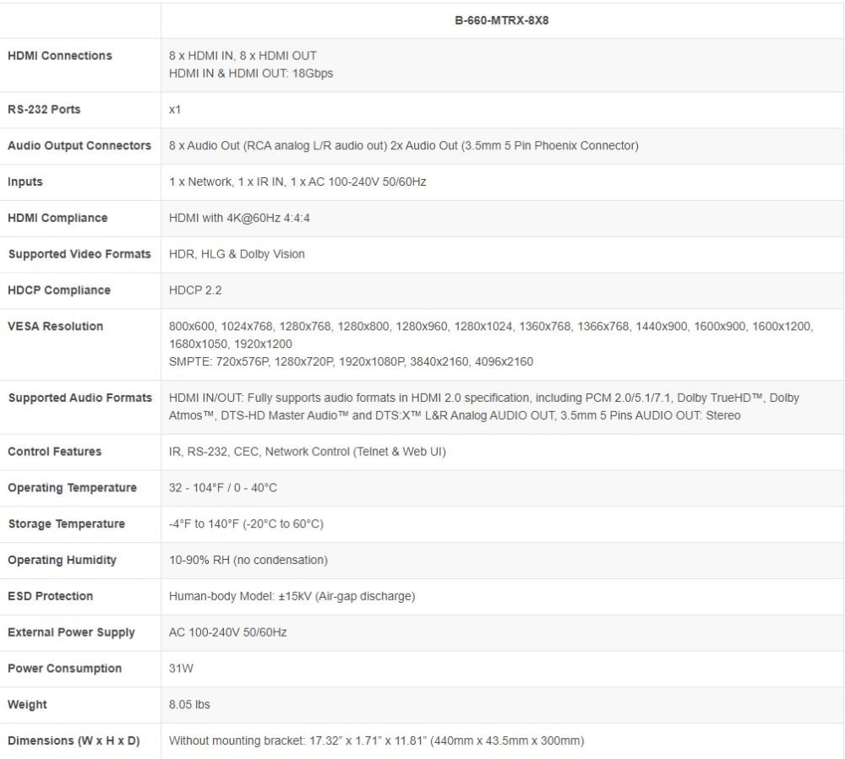Screen dimensions: 845x759
Task: Select the External Power Supply value
Action: (228, 632)
